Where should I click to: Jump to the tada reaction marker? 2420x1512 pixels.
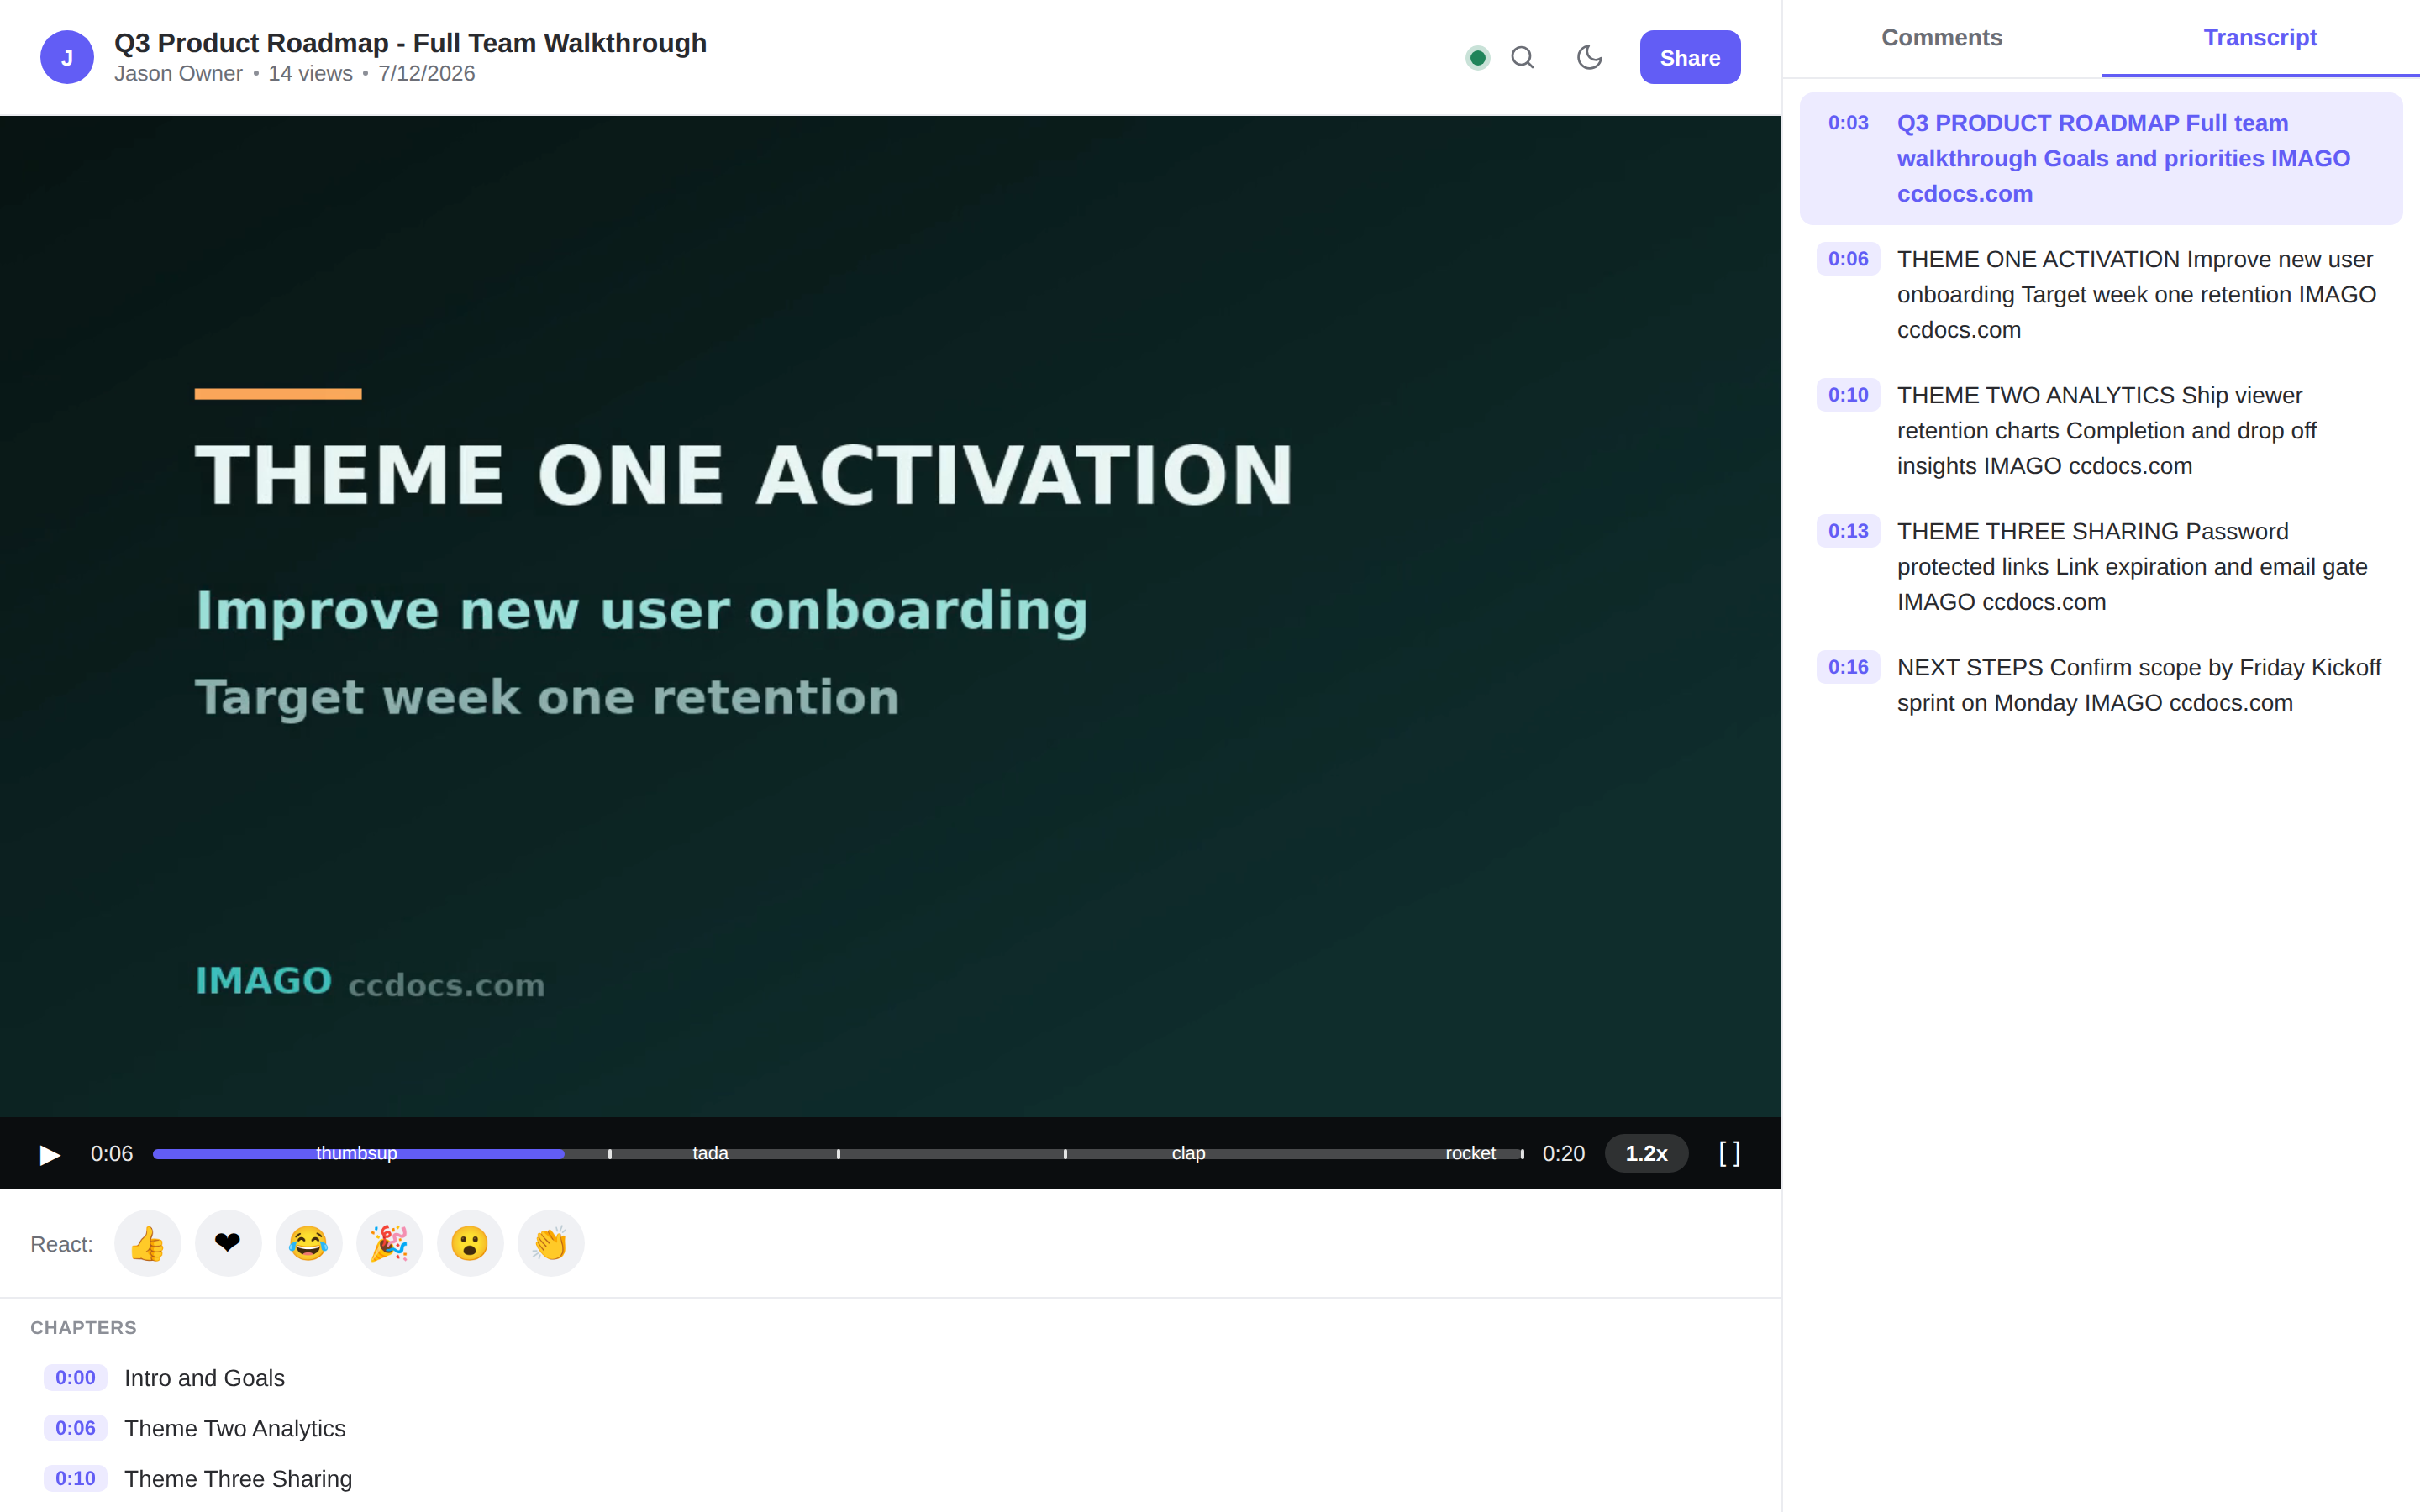[x=710, y=1153]
